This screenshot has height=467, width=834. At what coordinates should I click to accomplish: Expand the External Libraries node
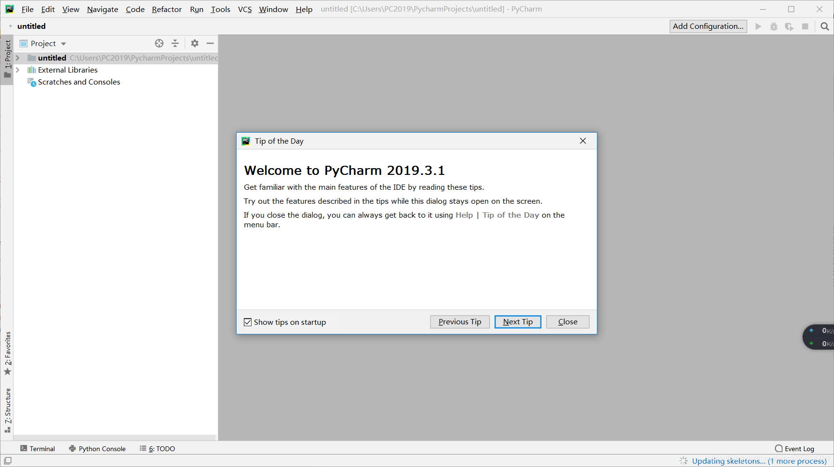tap(18, 70)
